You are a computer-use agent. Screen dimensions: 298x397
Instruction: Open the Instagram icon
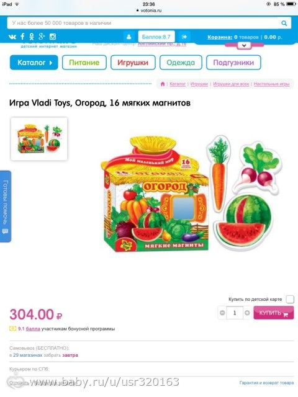(52, 37)
